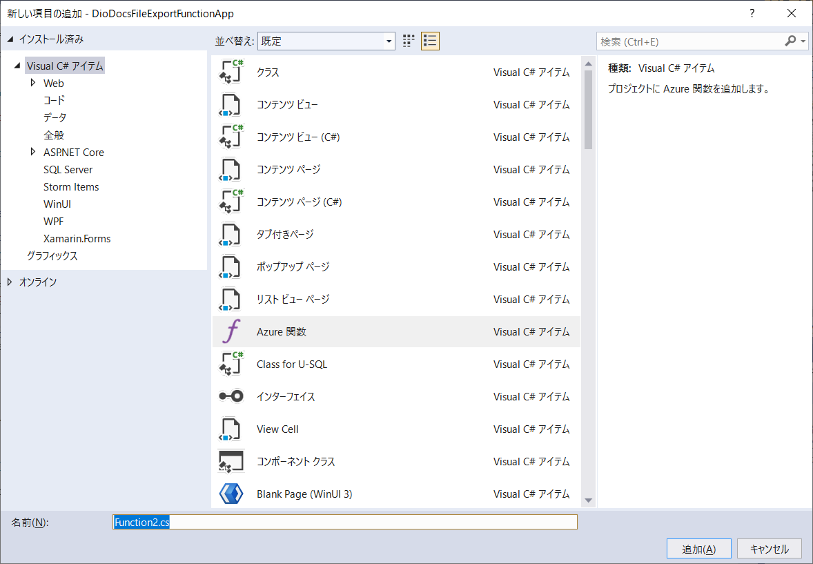Select the Blank Page (WinUI 3) icon
Image resolution: width=813 pixels, height=564 pixels.
231,494
